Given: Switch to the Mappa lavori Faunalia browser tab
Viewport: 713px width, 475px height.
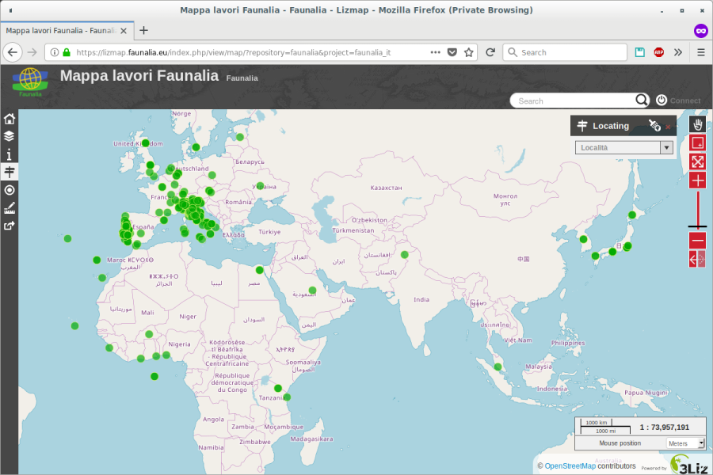Looking at the screenshot, I should (x=59, y=31).
